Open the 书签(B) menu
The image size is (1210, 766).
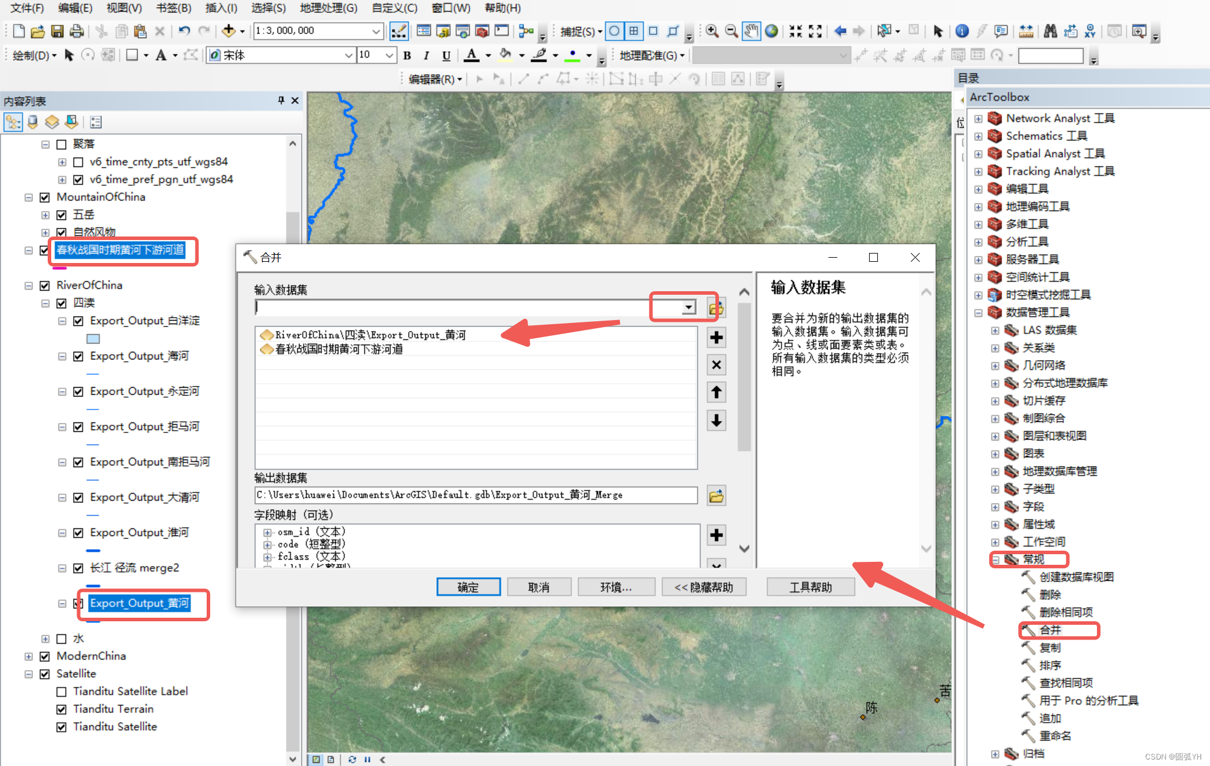pyautogui.click(x=173, y=8)
